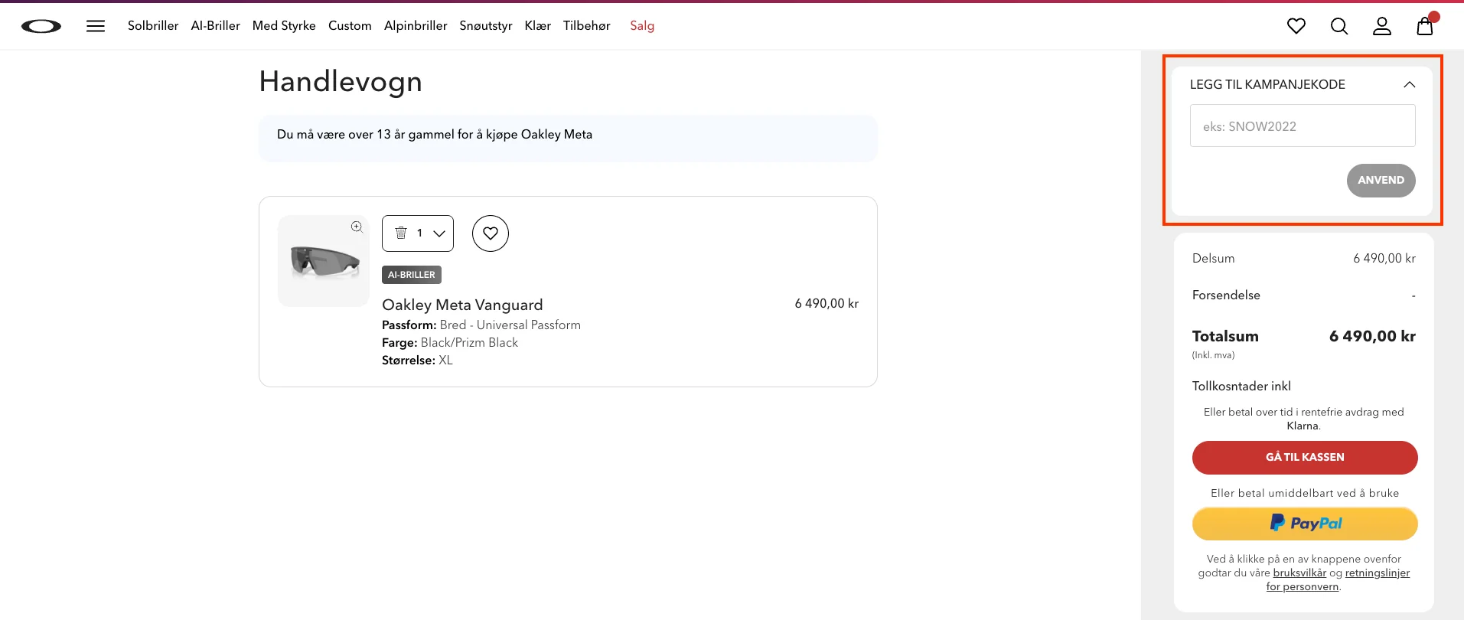Click the Passform: Bred text
Viewport: 1464px width, 620px height.
(481, 325)
